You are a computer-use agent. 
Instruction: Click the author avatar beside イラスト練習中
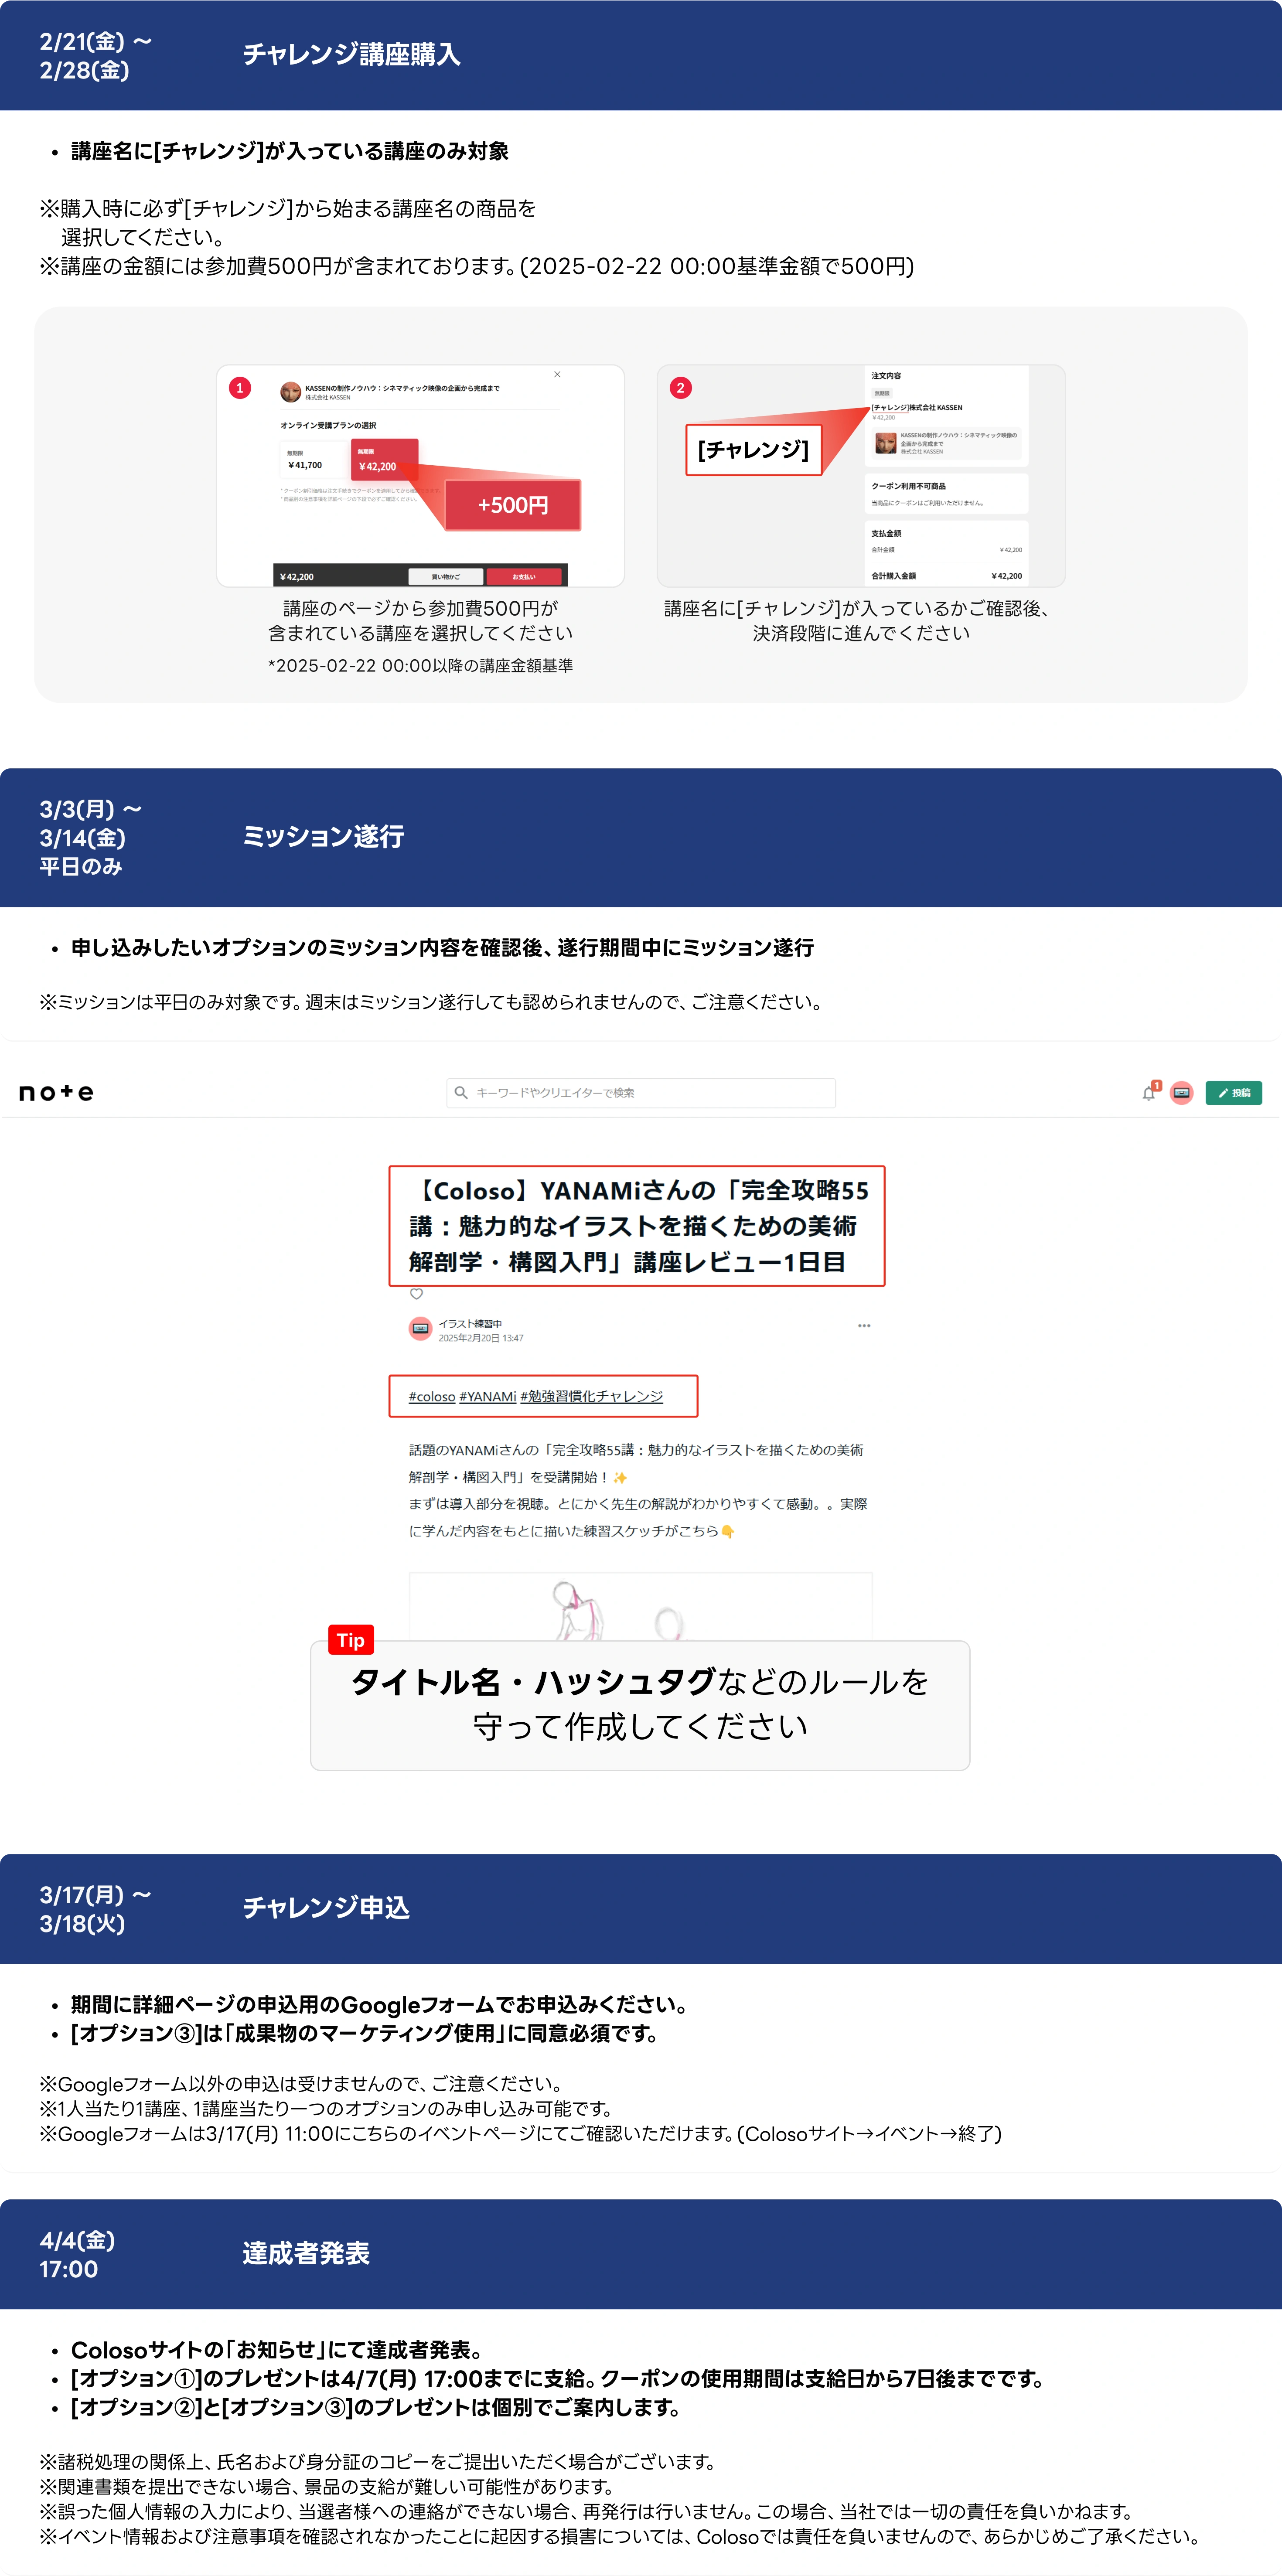(x=421, y=1329)
